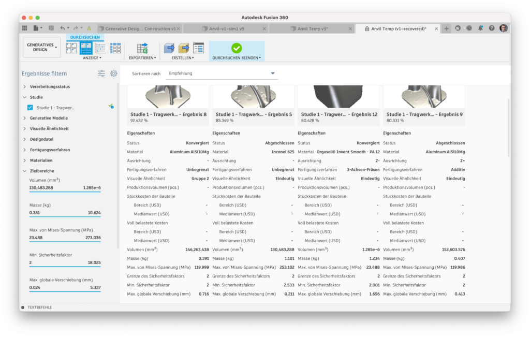Open the File menu document icon
The width and height of the screenshot is (530, 337).
click(36, 28)
